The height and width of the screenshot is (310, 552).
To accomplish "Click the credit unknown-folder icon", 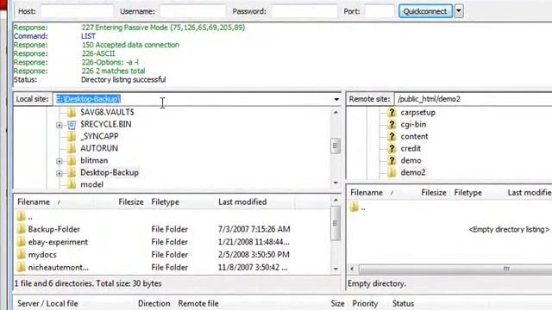I will [x=392, y=148].
